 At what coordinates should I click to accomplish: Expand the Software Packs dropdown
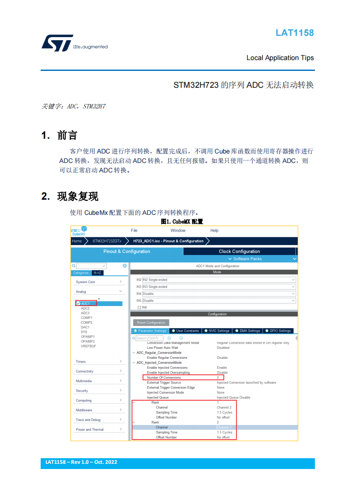245,258
